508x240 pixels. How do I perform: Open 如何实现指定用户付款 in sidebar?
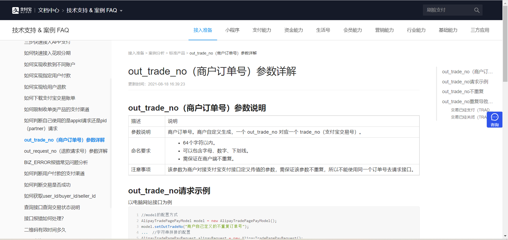47,76
